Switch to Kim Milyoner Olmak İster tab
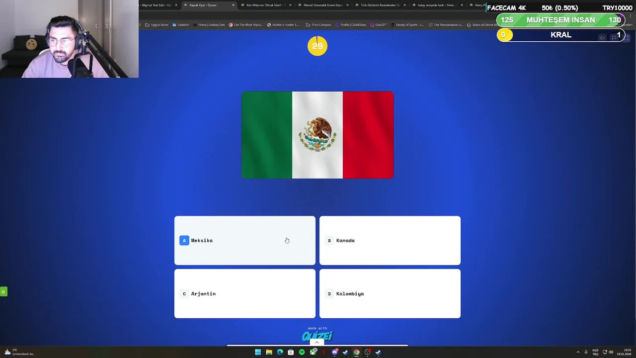This screenshot has width=636, height=358. coord(266,5)
